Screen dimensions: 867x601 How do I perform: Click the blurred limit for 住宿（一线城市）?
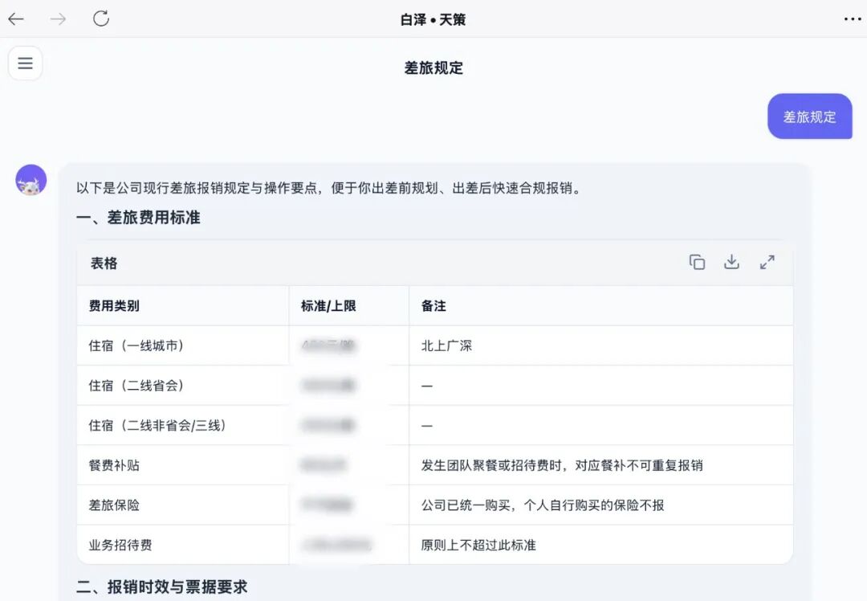pyautogui.click(x=328, y=345)
